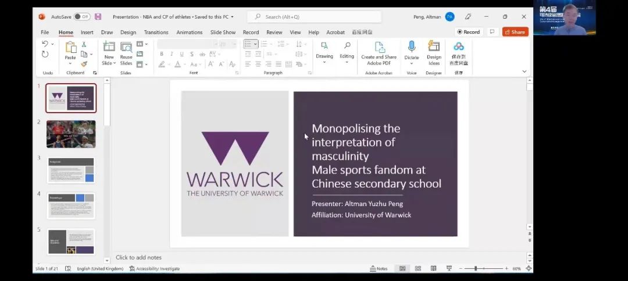The width and height of the screenshot is (628, 281).
Task: Switch to the Insert tab
Action: point(87,32)
